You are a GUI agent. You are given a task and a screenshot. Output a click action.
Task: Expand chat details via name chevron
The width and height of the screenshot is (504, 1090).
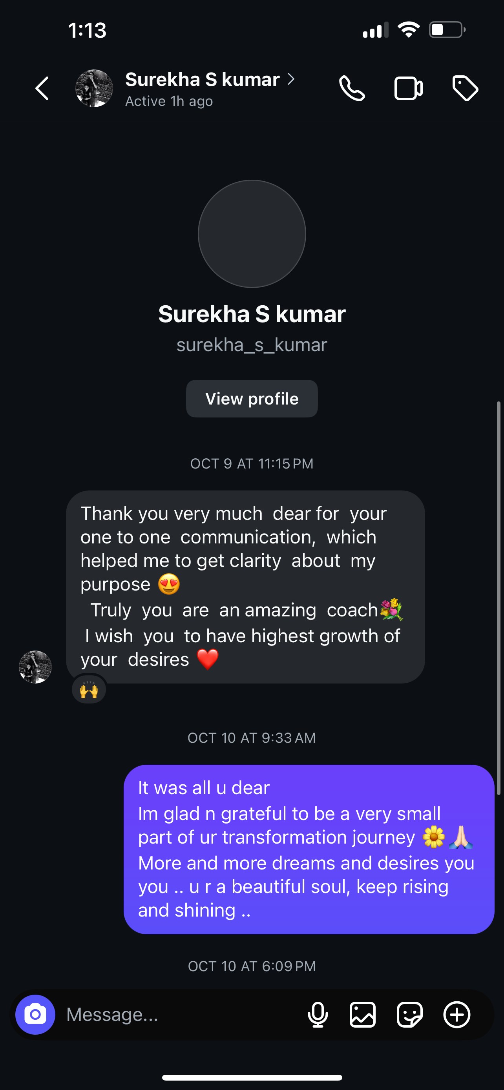click(x=291, y=79)
